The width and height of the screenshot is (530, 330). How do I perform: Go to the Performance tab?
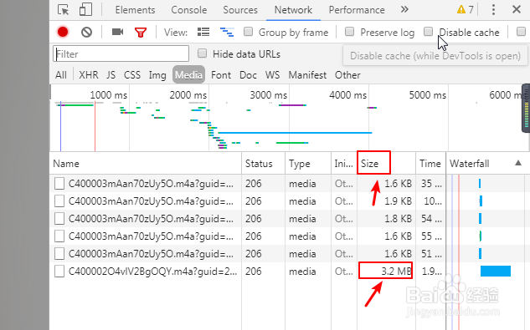[x=357, y=10]
